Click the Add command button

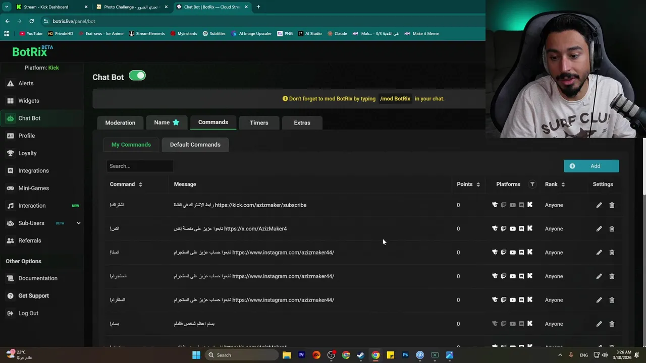tap(591, 166)
